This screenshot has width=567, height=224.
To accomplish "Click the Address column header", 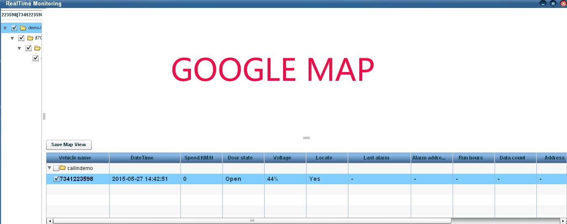I will pyautogui.click(x=552, y=158).
